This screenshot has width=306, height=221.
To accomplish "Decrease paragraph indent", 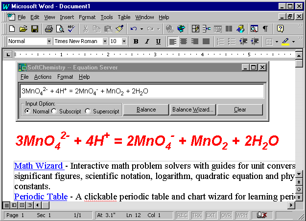I will [243, 42].
